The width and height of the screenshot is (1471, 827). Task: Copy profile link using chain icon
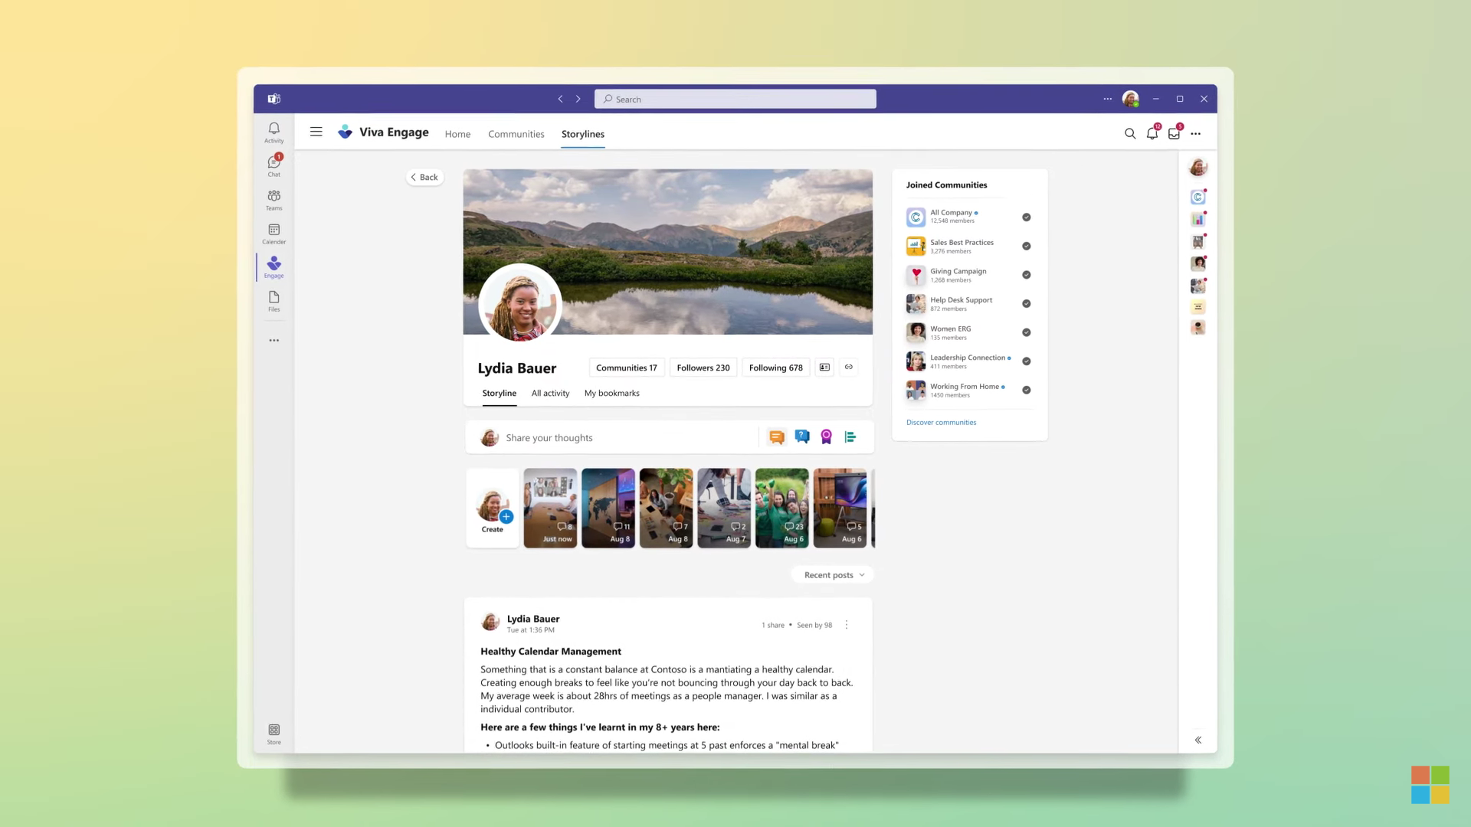pyautogui.click(x=848, y=368)
